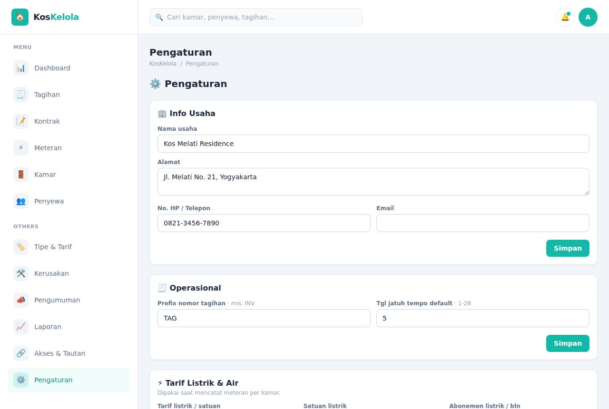Edit No. HP / Telepon field
This screenshot has height=409, width=609.
tap(264, 223)
